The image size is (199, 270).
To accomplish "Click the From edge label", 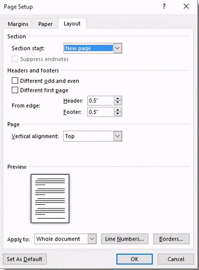I will [26, 106].
